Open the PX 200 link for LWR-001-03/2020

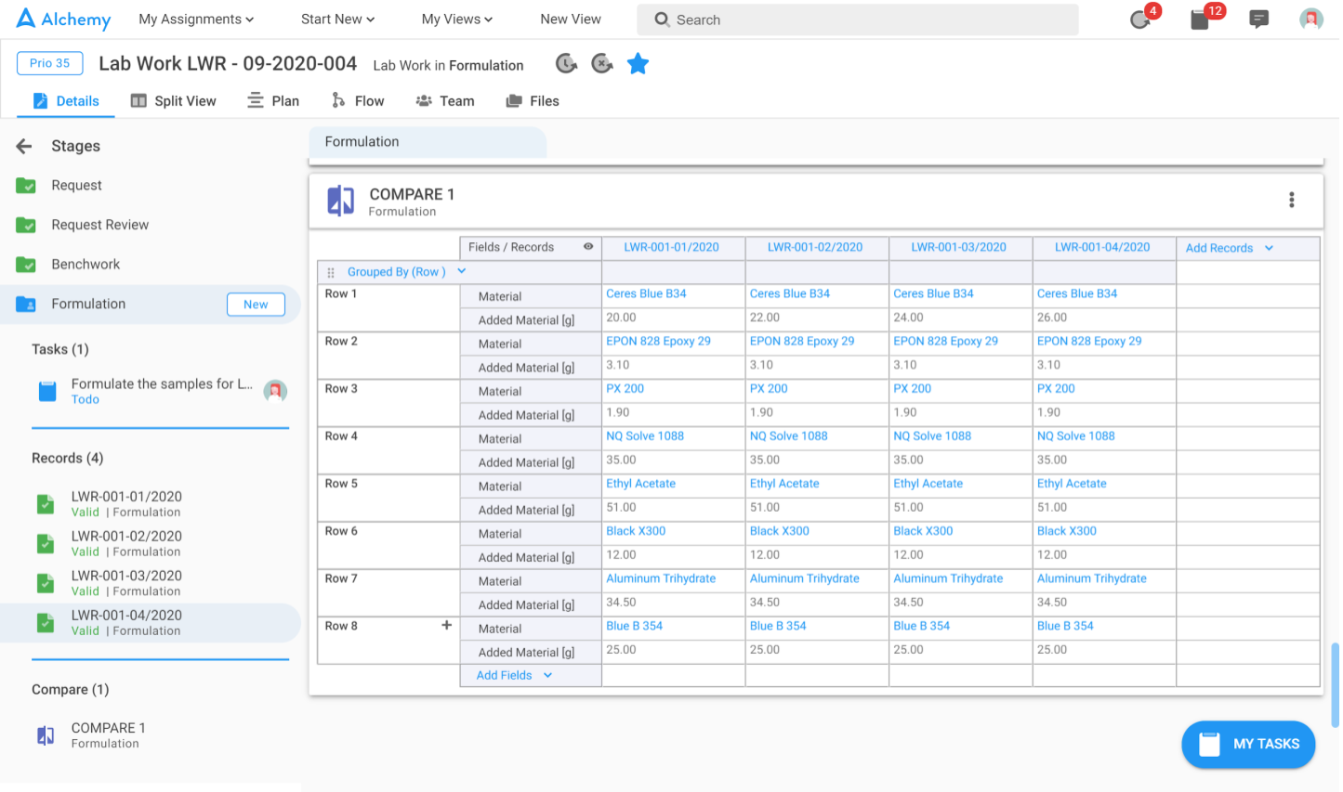pyautogui.click(x=912, y=388)
